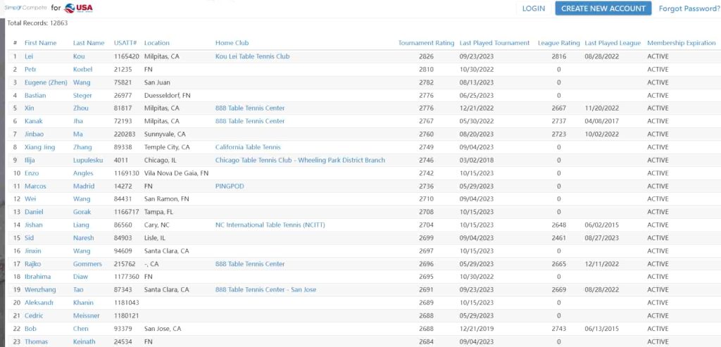This screenshot has height=347, width=721.
Task: Open player Lei Kou's profile link
Action: [x=29, y=56]
